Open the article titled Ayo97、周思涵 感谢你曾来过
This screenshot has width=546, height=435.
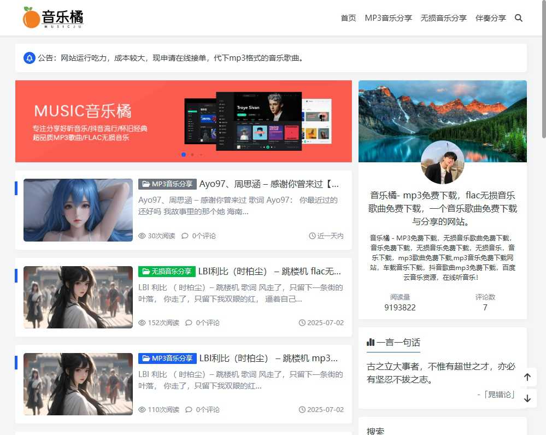click(267, 184)
